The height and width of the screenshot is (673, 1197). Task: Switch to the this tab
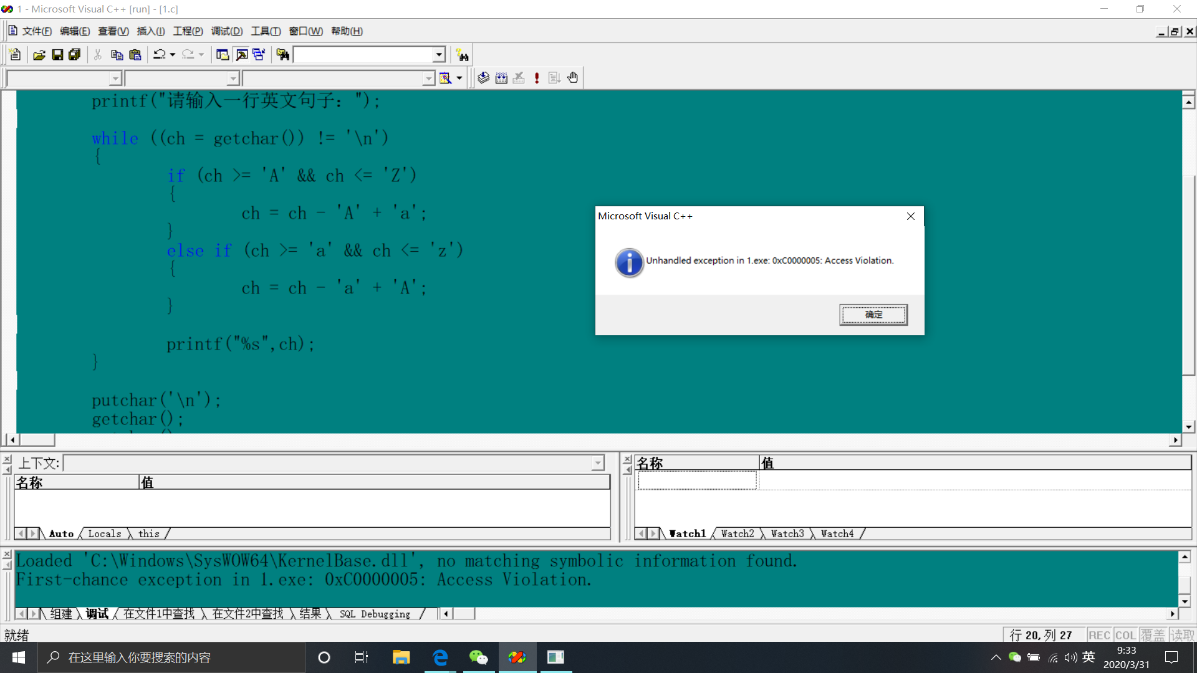(149, 534)
